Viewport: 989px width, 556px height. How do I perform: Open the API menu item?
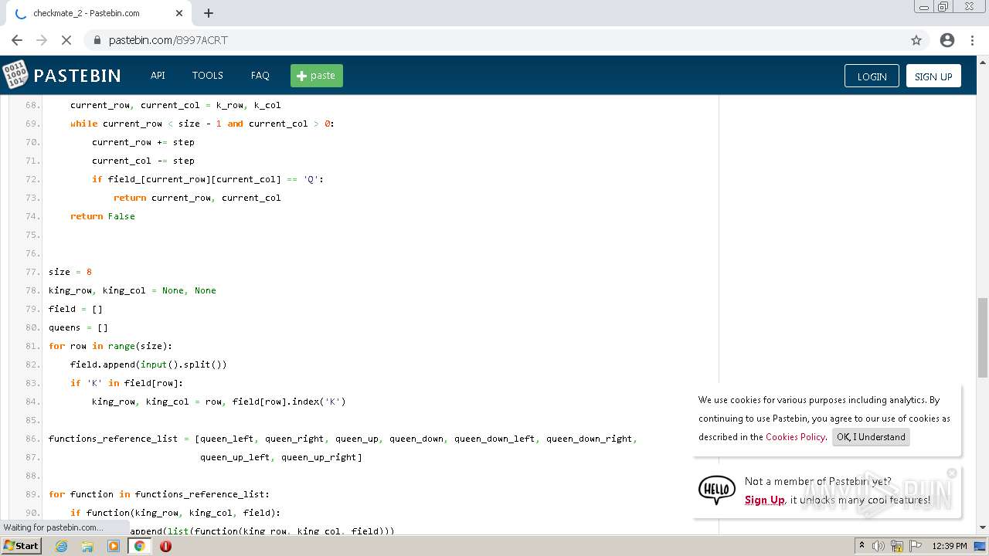158,76
